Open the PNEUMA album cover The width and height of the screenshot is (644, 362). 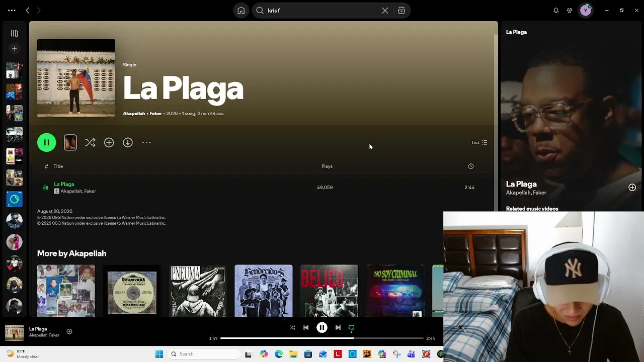[x=198, y=291]
